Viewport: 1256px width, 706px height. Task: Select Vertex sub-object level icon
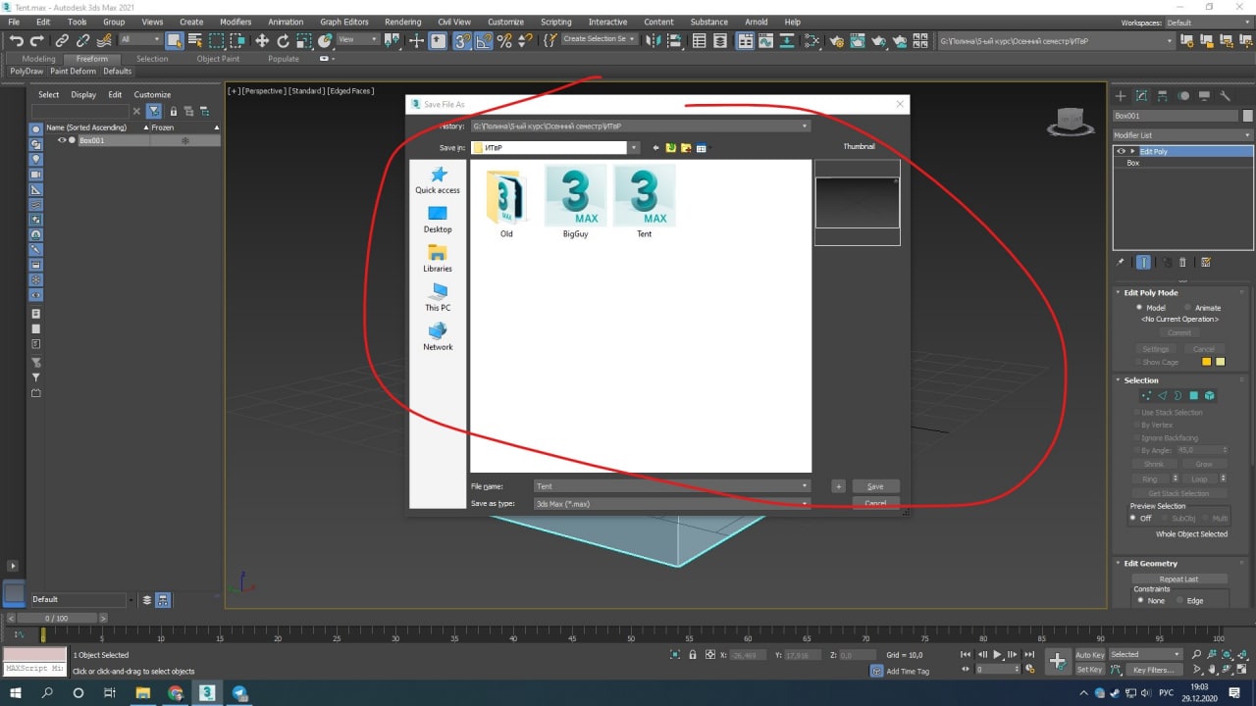point(1146,395)
